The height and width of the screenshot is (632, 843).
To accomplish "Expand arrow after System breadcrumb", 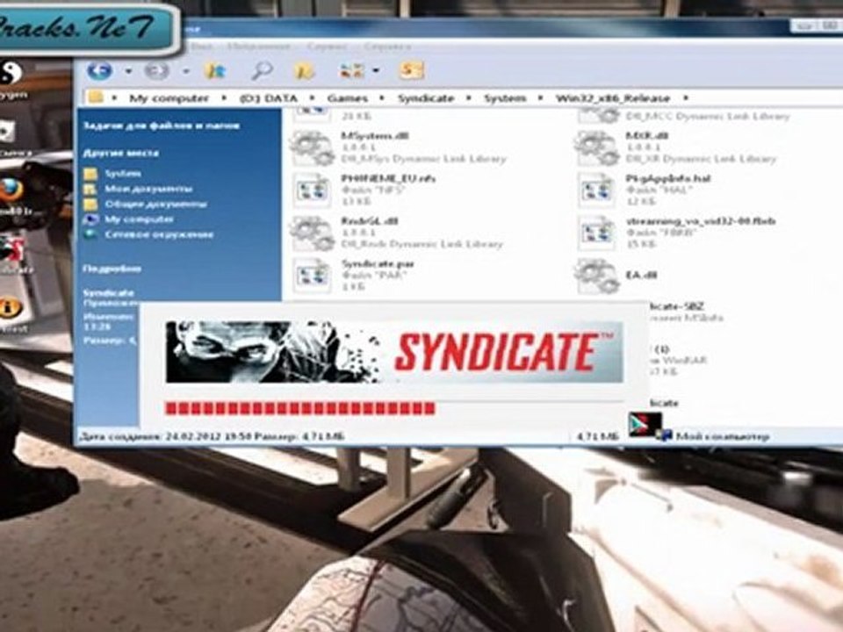I will (540, 98).
